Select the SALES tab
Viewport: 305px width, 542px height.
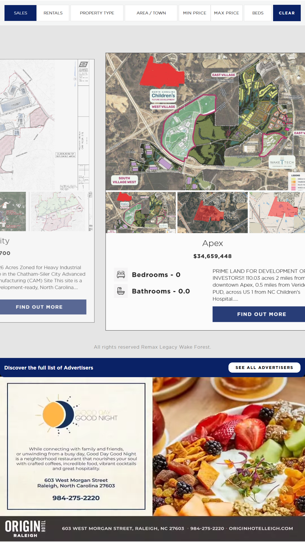tap(20, 13)
